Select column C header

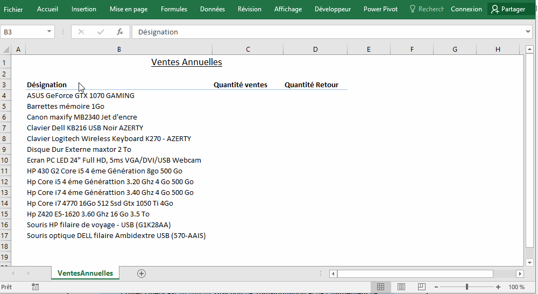click(247, 50)
